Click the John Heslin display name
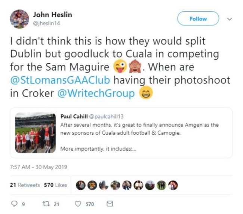Screen dimensions: 243x214 (53, 15)
